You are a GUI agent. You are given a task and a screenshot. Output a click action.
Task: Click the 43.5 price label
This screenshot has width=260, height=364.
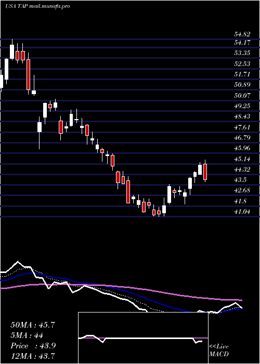[240, 180]
